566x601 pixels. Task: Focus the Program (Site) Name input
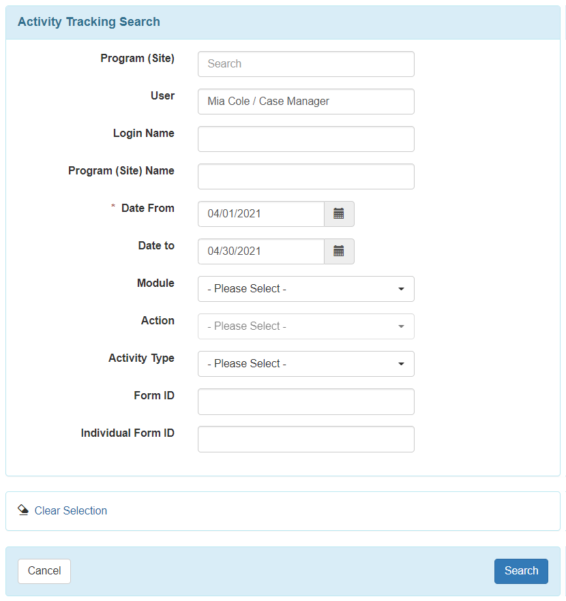coord(306,176)
